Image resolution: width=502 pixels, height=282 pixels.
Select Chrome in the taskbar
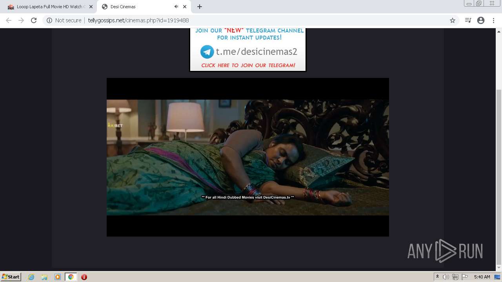71,277
